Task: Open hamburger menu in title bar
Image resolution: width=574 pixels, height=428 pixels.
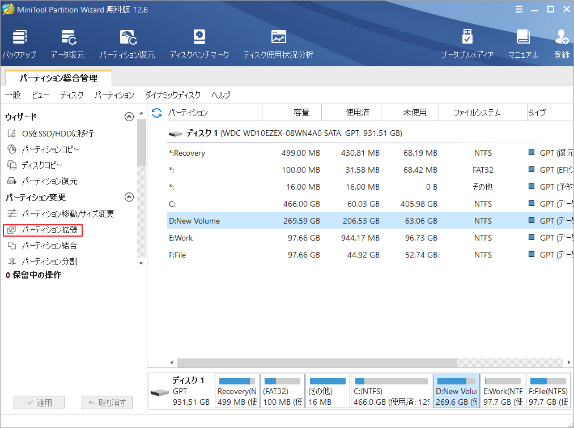Action: tap(518, 10)
